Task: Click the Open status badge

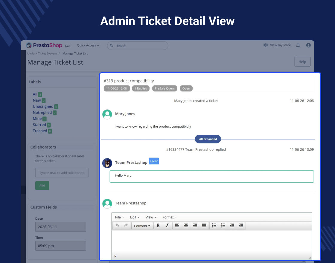Action: click(x=186, y=88)
